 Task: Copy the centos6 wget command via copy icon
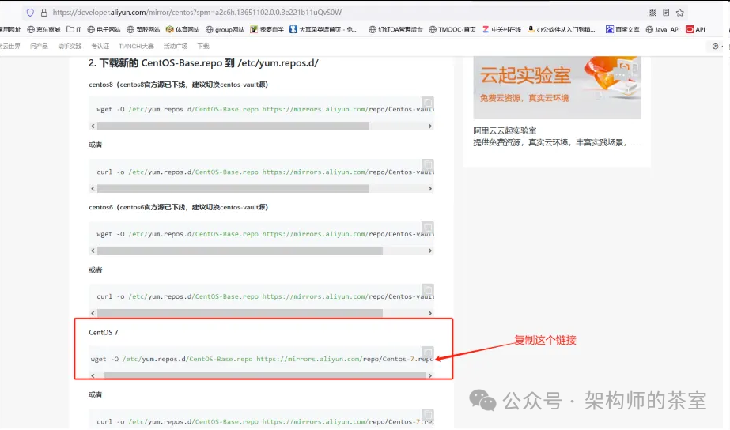point(427,228)
